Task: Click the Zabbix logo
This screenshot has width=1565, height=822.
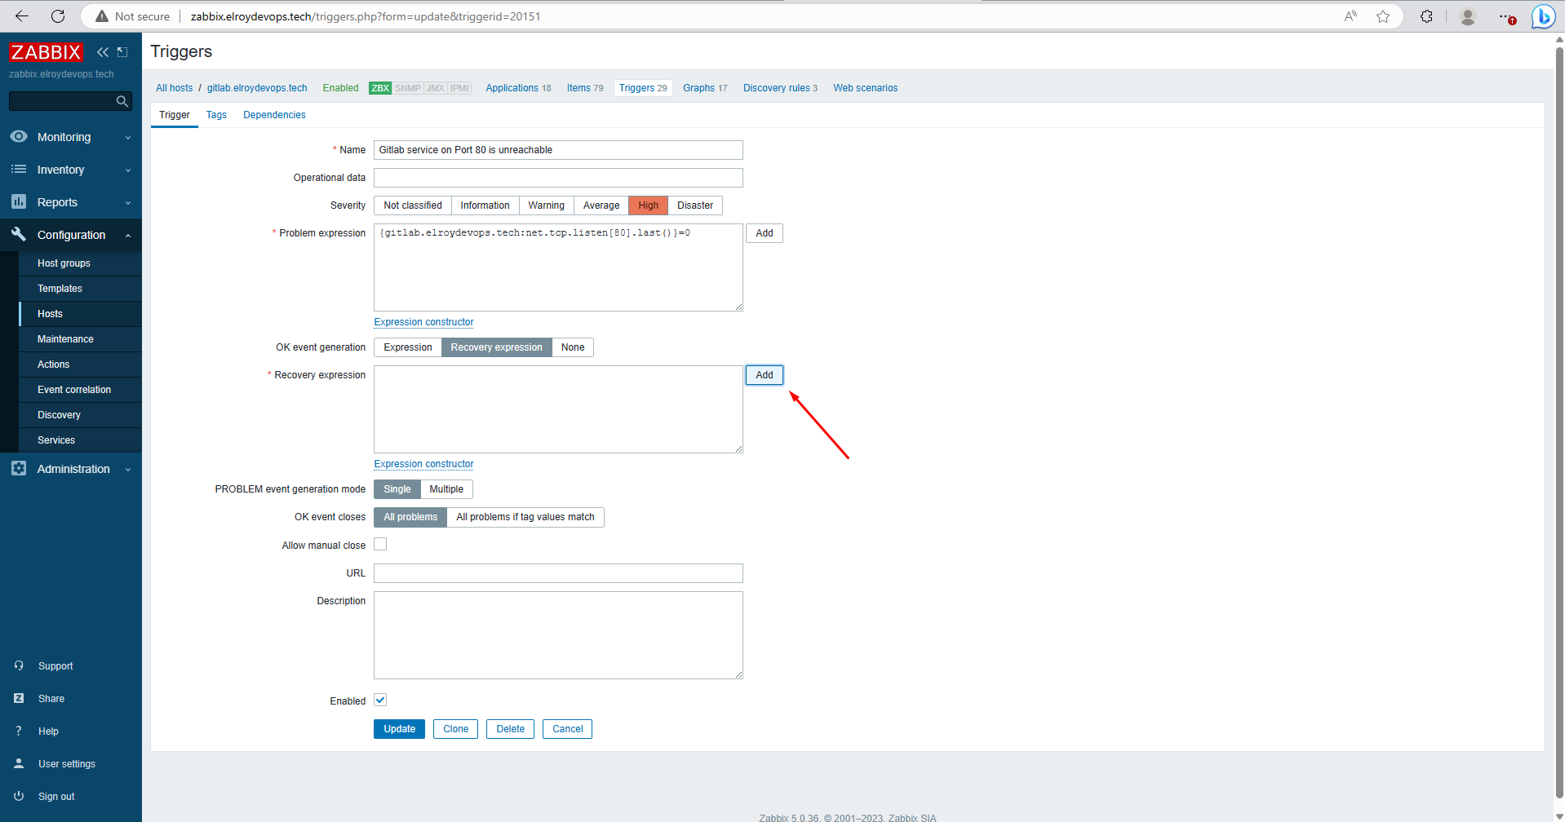Action: coord(46,52)
